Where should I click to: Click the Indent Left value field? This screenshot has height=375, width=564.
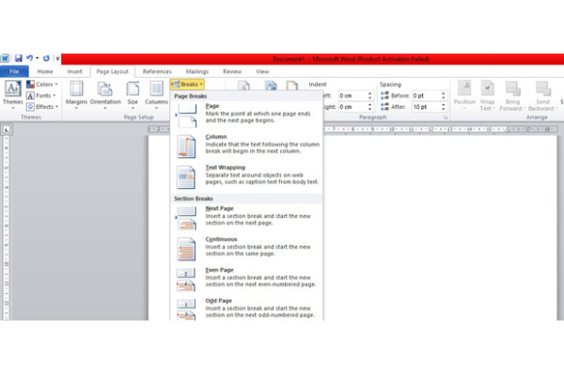352,96
